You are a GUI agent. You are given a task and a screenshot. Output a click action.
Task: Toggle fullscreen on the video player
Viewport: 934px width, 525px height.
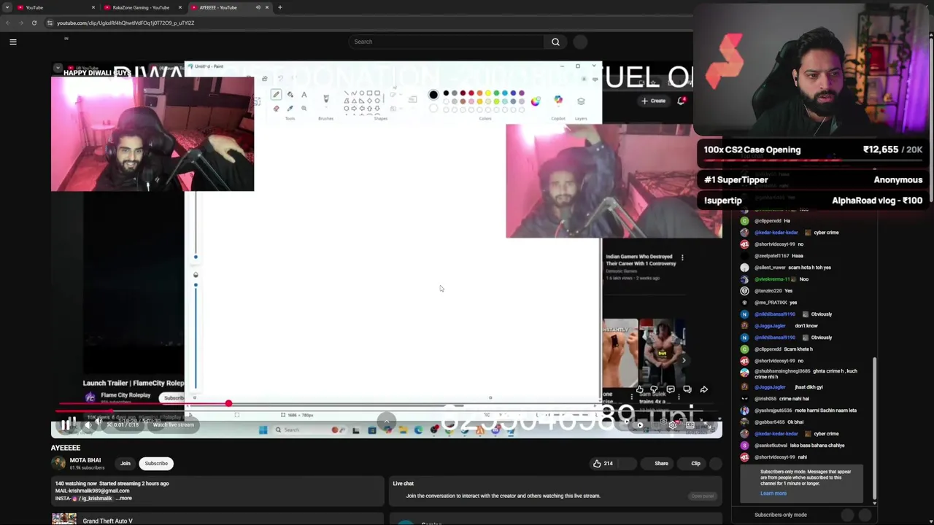709,424
